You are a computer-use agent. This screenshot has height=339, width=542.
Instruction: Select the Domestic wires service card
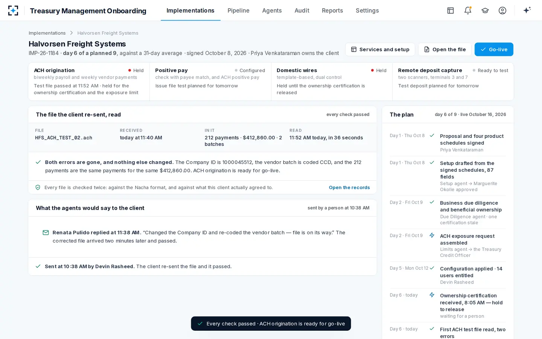(x=332, y=82)
